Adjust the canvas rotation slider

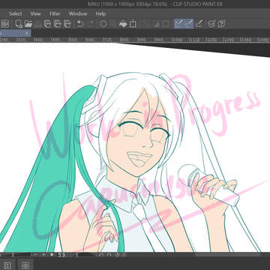pyautogui.click(x=85, y=255)
